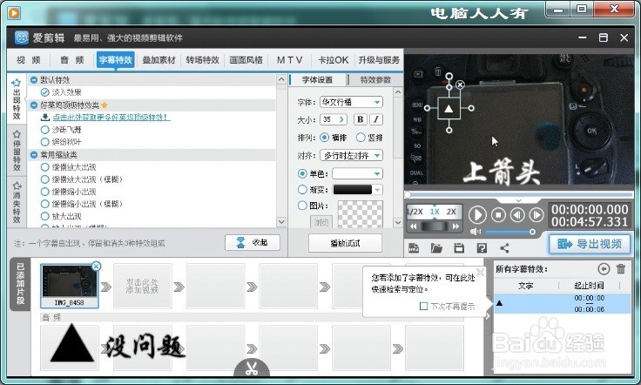Click the play button in the preview
Image resolution: width=641 pixels, height=385 pixels.
click(477, 214)
